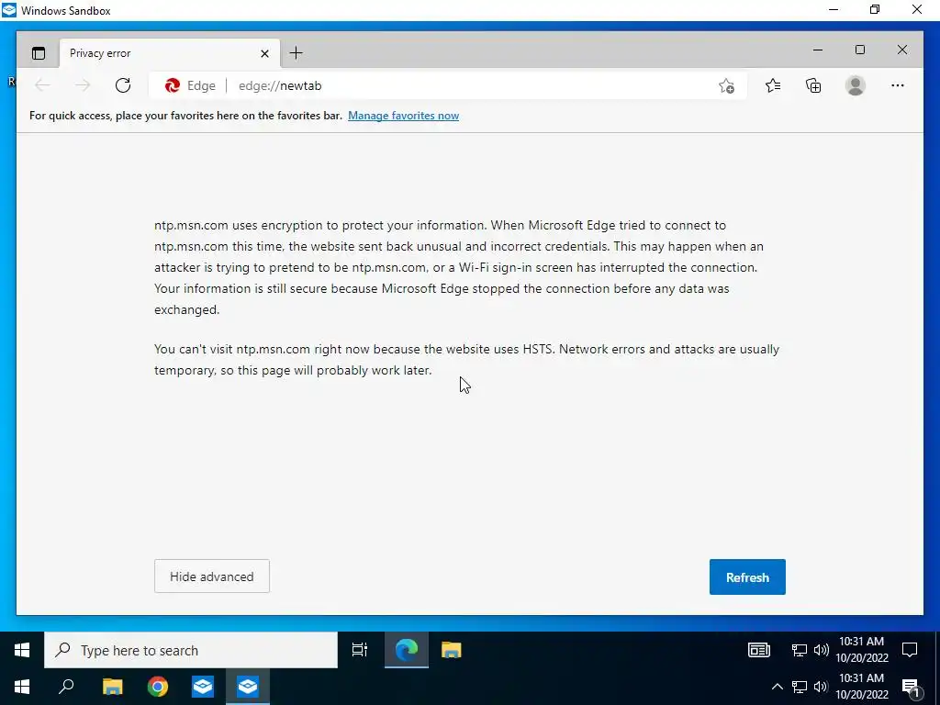
Task: Open a new tab with plus icon
Action: [297, 53]
